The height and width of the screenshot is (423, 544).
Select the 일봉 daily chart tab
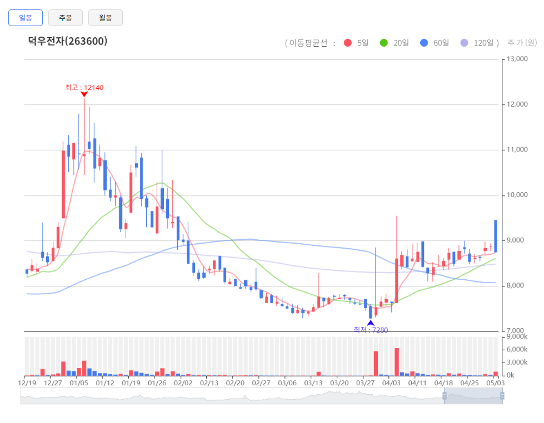tap(26, 18)
